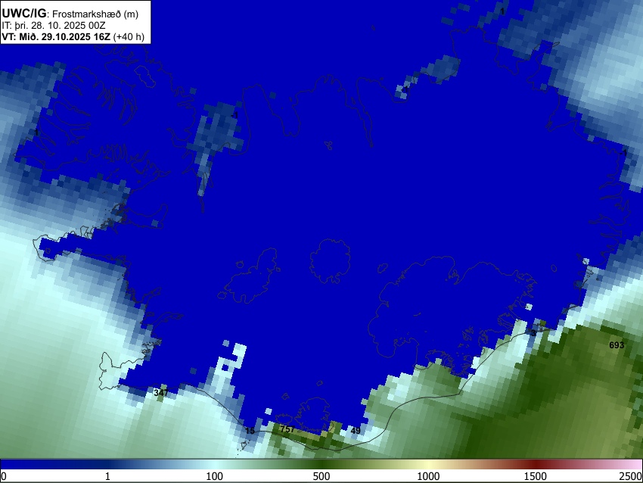The width and height of the screenshot is (643, 483).
Task: Click the '100' label on the color scale
Action: (x=215, y=476)
